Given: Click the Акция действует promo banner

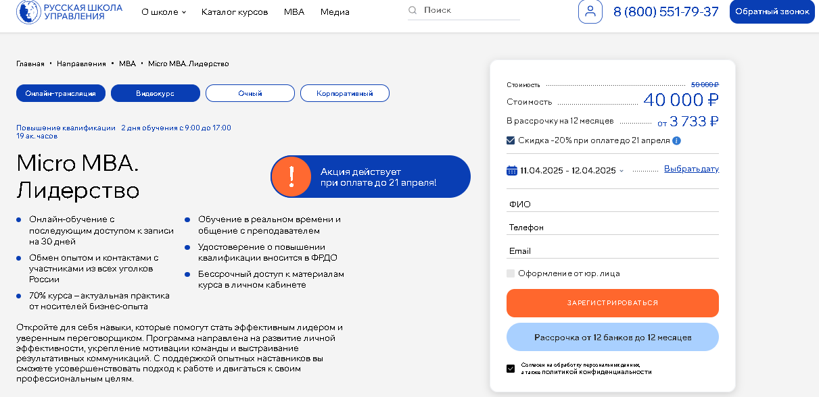Looking at the screenshot, I should pyautogui.click(x=371, y=176).
